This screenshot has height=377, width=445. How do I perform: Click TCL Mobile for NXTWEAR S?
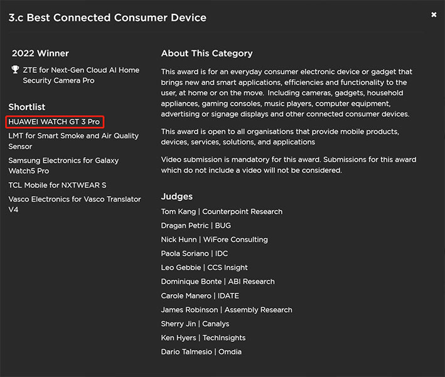point(57,185)
